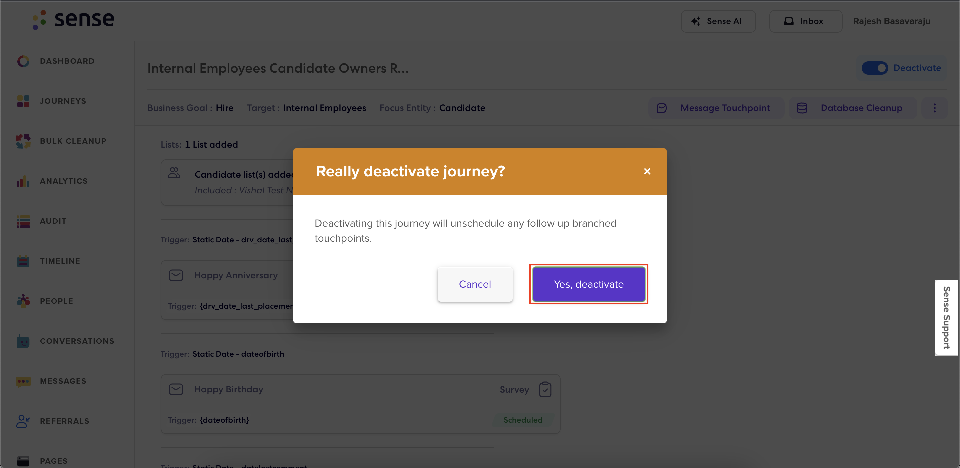The image size is (960, 468).
Task: Click the '1 List added' text
Action: coord(211,145)
